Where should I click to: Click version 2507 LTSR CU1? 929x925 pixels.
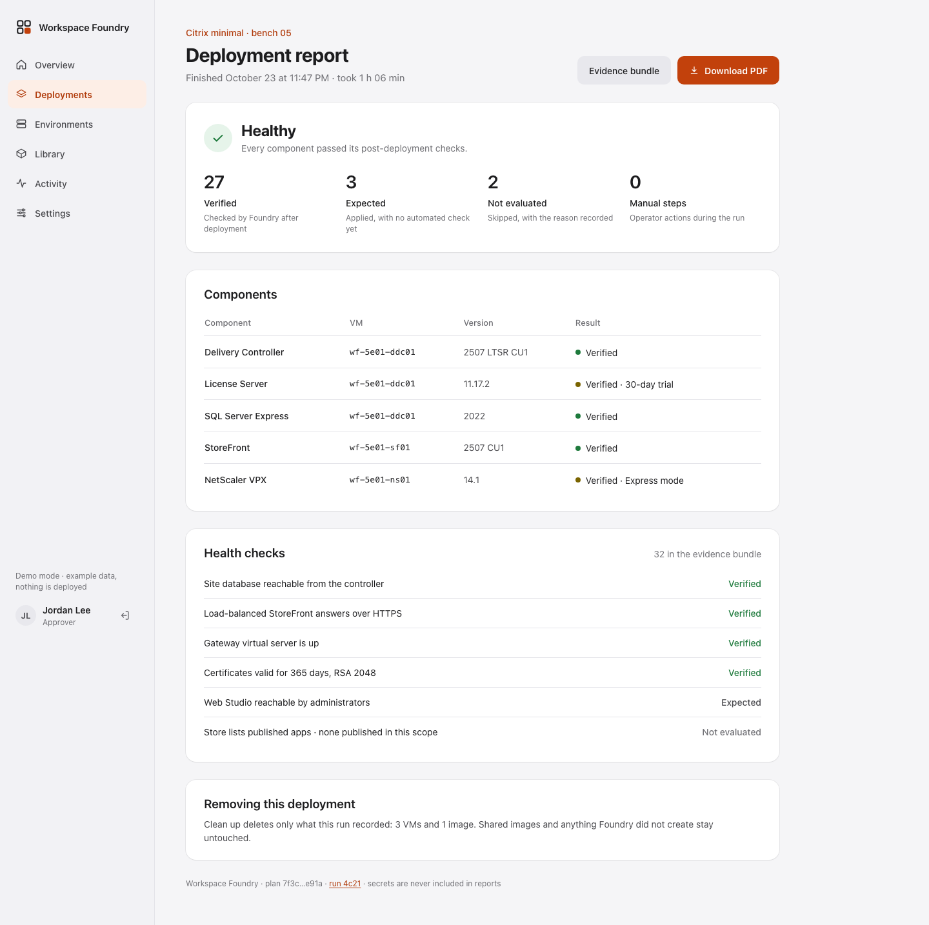(x=496, y=352)
